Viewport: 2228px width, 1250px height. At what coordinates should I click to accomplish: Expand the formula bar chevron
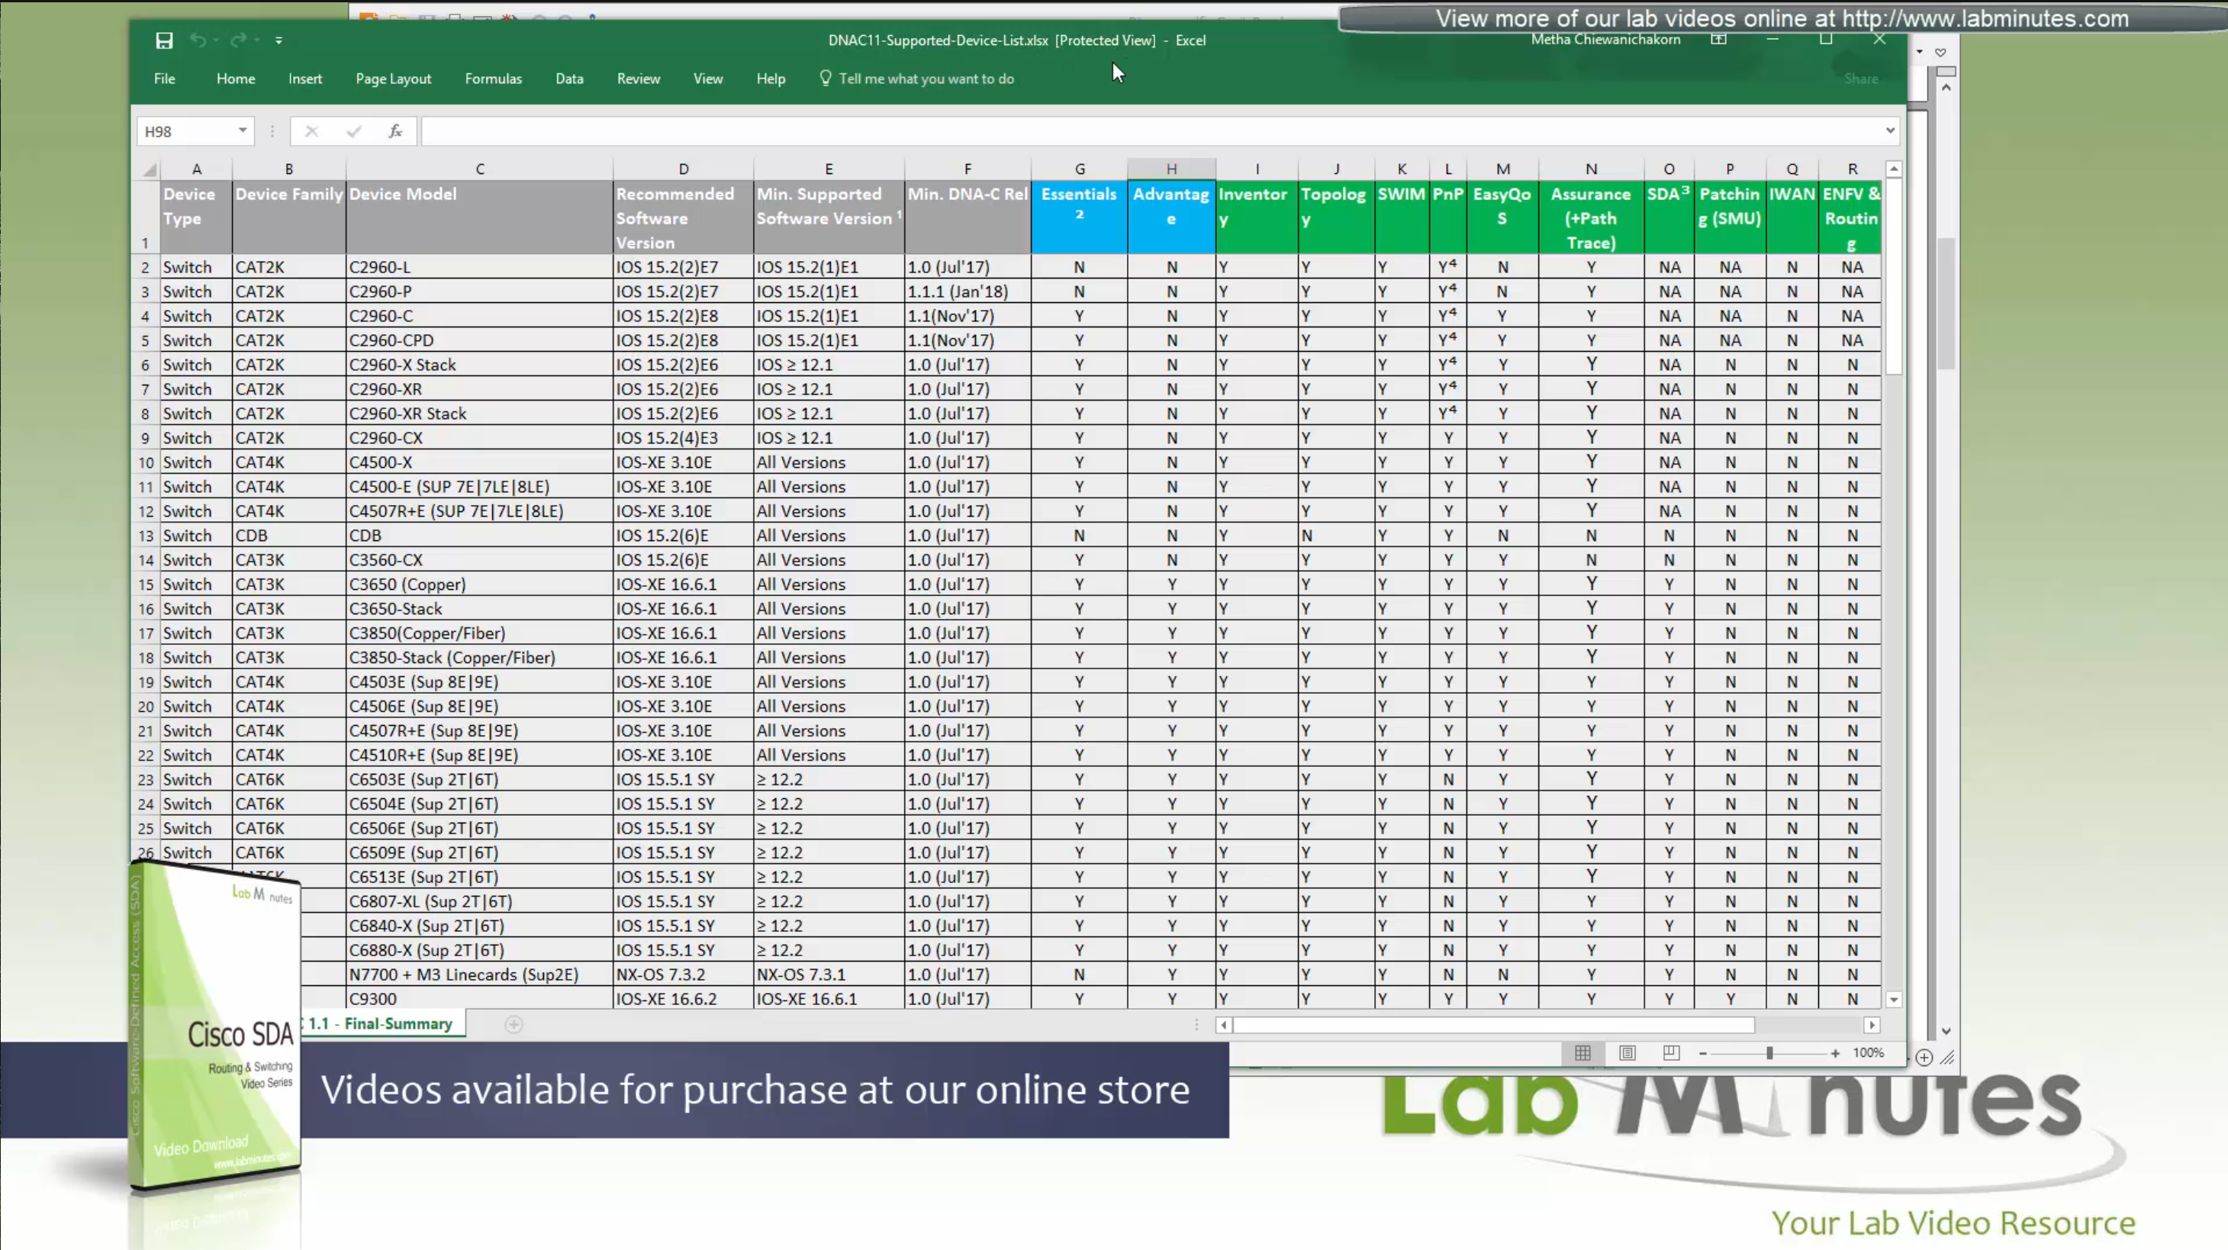1890,131
